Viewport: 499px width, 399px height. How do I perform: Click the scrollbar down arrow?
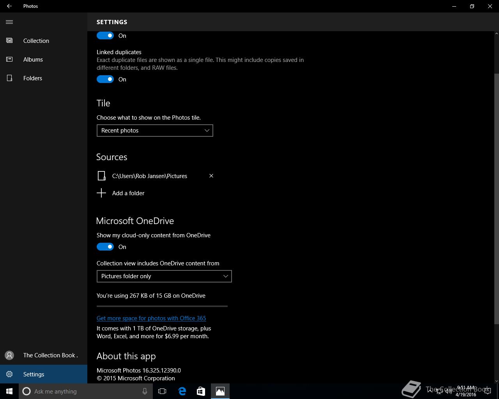[x=496, y=381]
